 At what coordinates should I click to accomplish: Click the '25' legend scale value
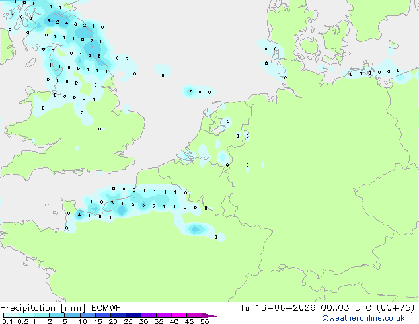[128, 321]
